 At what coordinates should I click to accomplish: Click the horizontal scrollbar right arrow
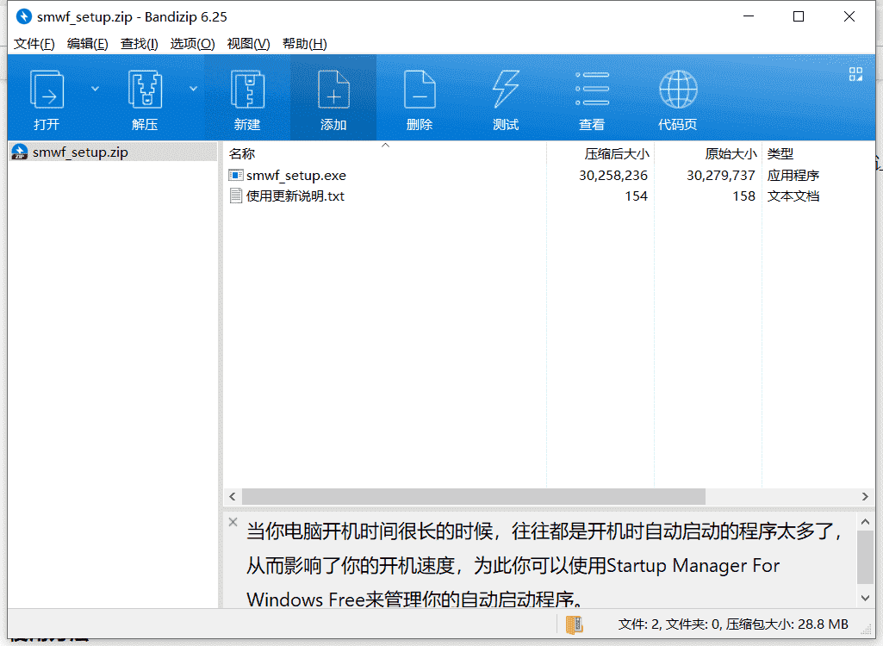pos(865,496)
